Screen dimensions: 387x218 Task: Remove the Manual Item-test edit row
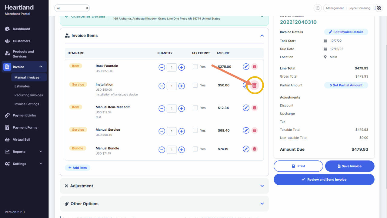pos(255,108)
